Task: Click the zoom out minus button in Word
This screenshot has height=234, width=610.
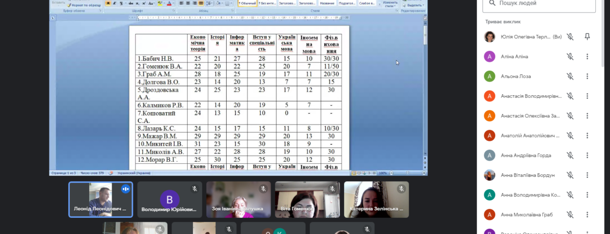Action: pyautogui.click(x=392, y=173)
